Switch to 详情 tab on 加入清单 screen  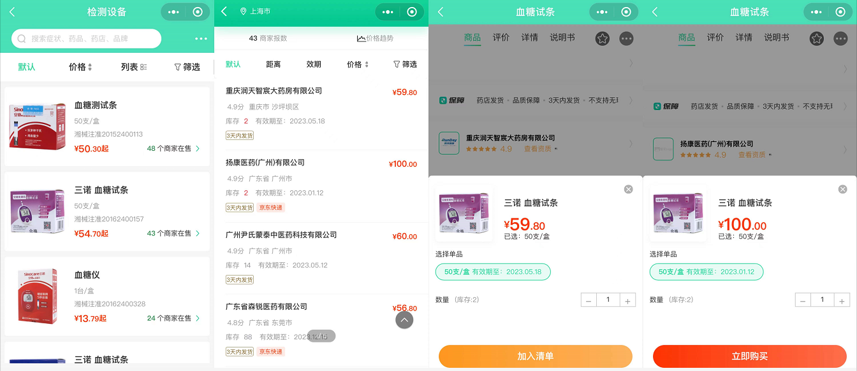(530, 38)
